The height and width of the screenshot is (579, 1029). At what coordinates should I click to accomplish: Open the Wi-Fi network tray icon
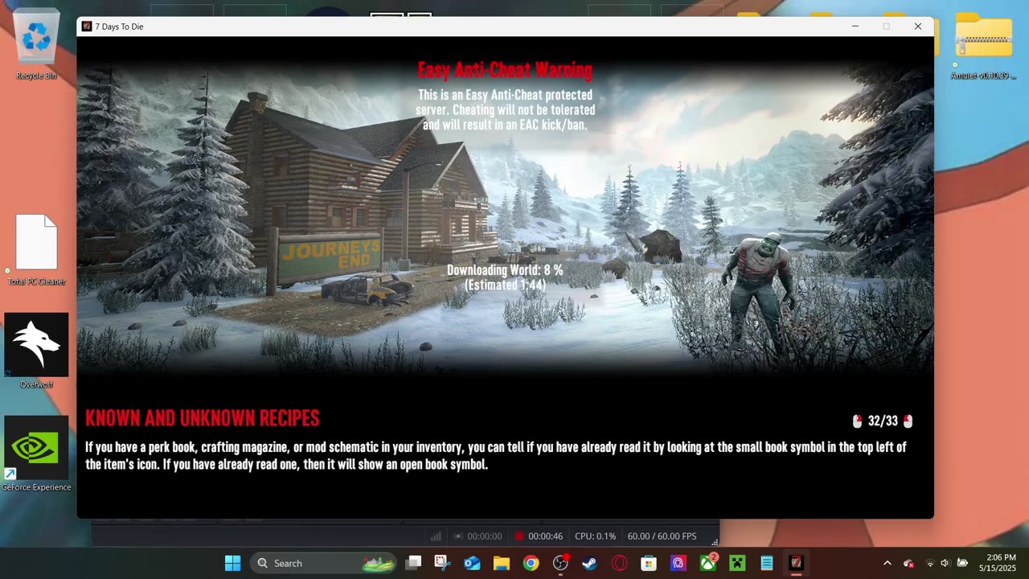[x=930, y=563]
